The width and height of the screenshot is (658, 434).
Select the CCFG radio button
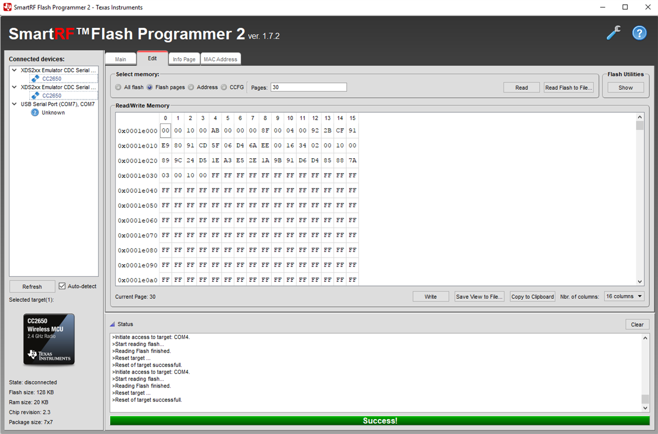(224, 87)
